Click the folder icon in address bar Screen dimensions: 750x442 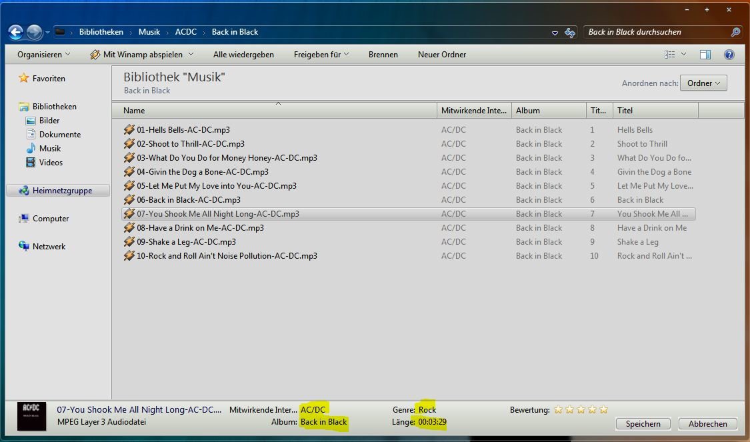point(60,32)
